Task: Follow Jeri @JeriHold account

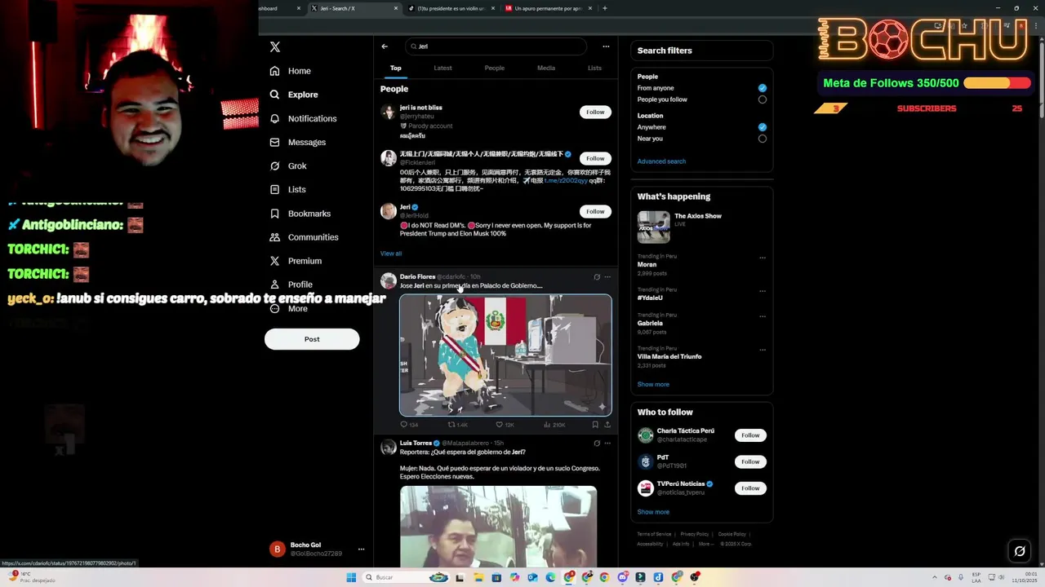Action: (595, 211)
